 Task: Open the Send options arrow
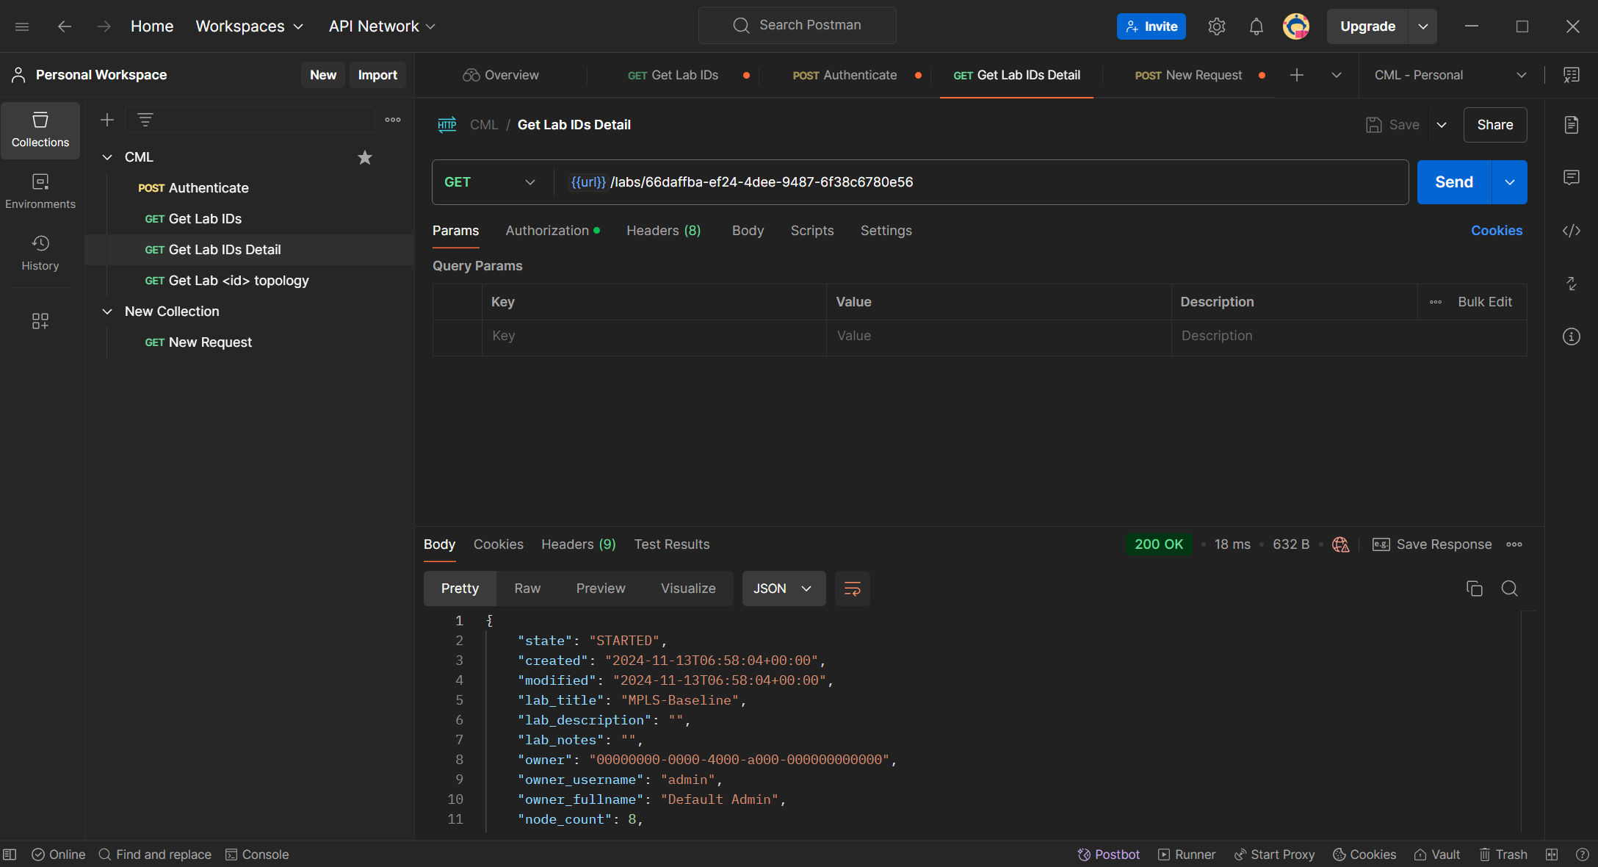point(1510,182)
